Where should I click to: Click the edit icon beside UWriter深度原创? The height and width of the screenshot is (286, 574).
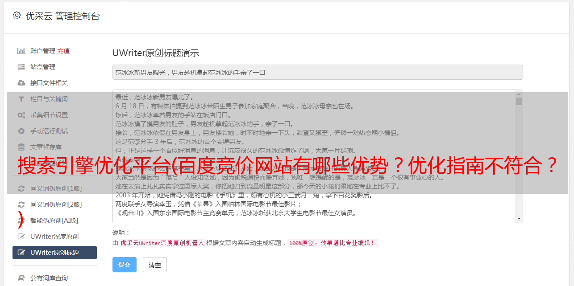(x=21, y=237)
